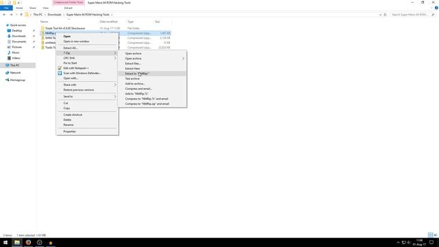
Task: Choose Extract files... in 7-Zip submenu
Action: point(152,64)
